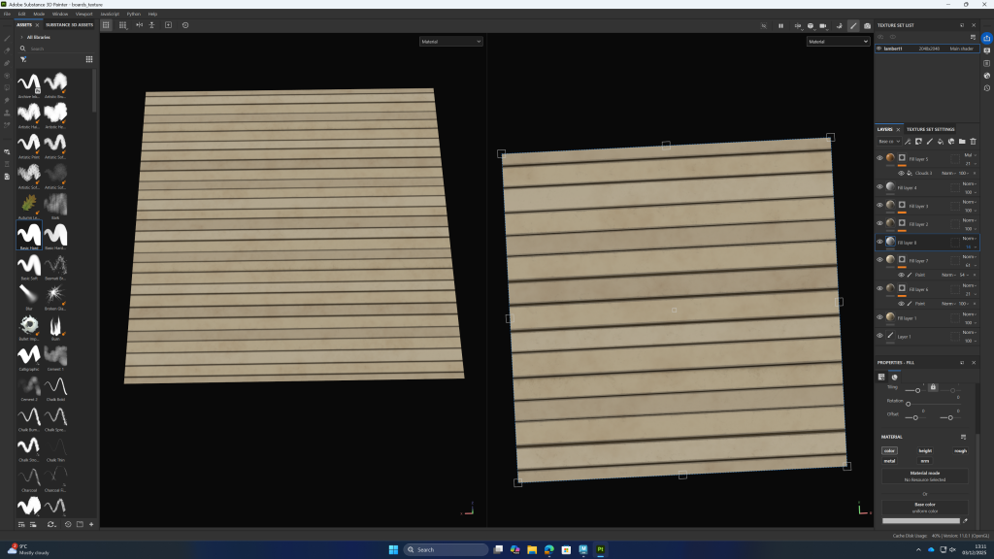Image resolution: width=994 pixels, height=559 pixels.
Task: Open the assets filter funnel icon
Action: [x=23, y=58]
